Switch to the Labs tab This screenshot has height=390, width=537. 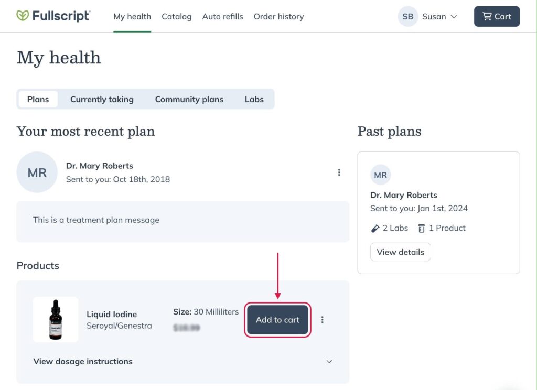(x=254, y=99)
